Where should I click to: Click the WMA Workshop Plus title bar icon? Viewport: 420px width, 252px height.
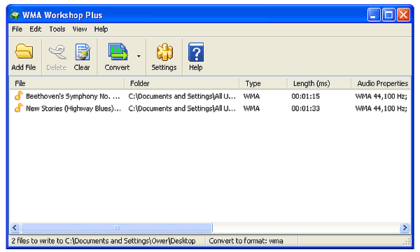pyautogui.click(x=15, y=15)
